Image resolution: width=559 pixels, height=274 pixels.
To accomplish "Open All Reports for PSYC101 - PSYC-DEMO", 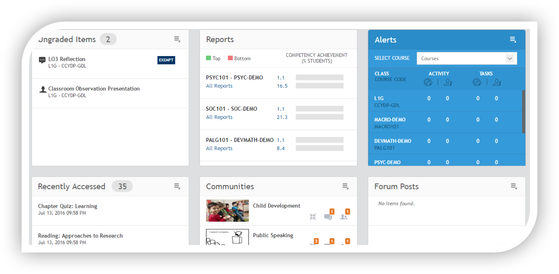I will 219,86.
